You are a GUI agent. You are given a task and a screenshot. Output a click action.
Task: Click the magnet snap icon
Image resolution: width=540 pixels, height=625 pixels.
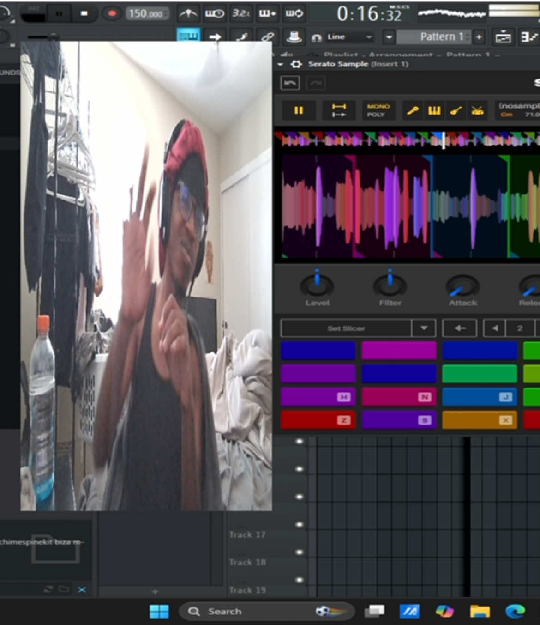click(x=317, y=37)
